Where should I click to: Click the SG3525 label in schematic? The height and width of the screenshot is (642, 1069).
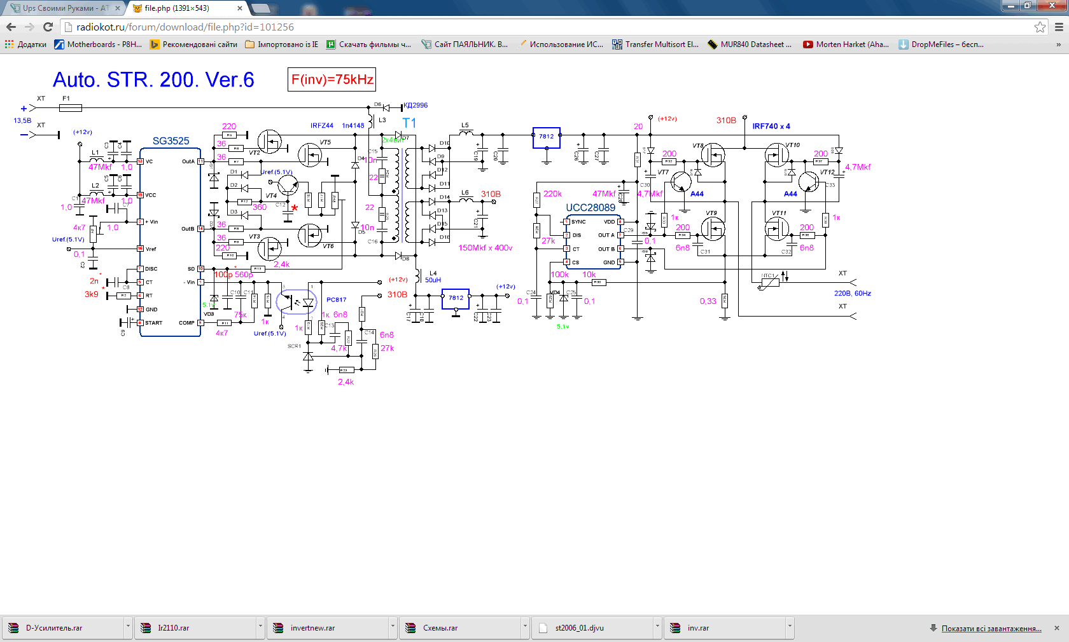point(171,141)
